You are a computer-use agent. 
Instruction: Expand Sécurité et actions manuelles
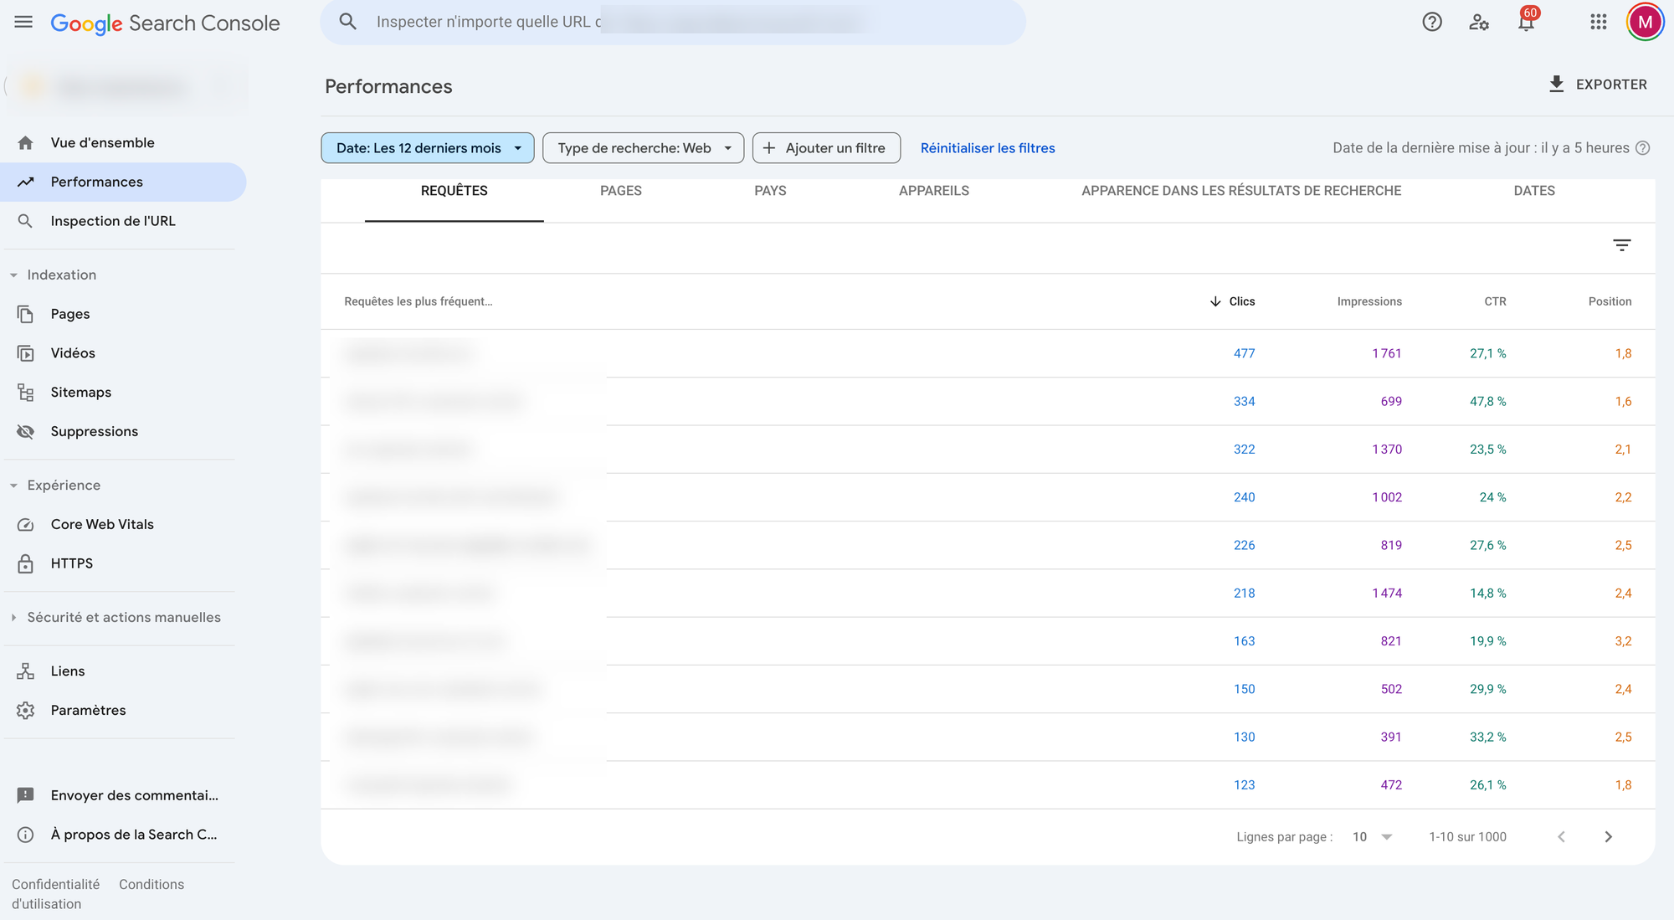[x=123, y=618]
